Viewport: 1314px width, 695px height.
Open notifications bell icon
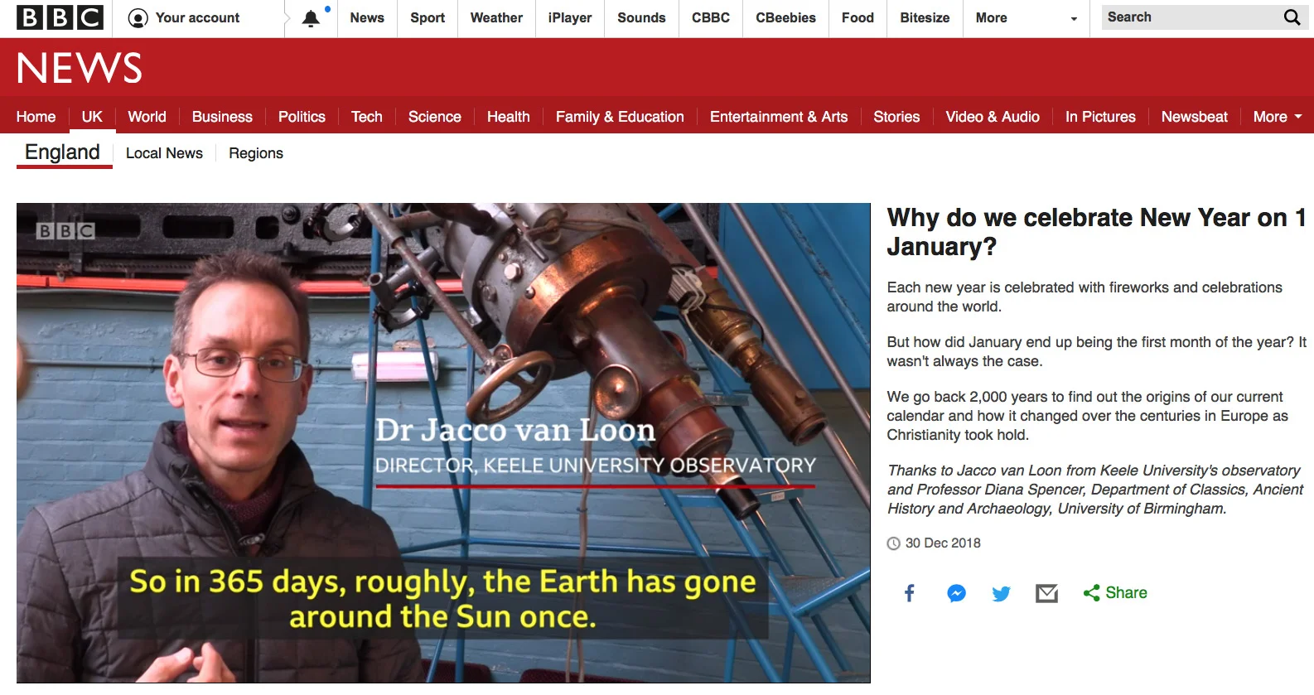pyautogui.click(x=312, y=18)
